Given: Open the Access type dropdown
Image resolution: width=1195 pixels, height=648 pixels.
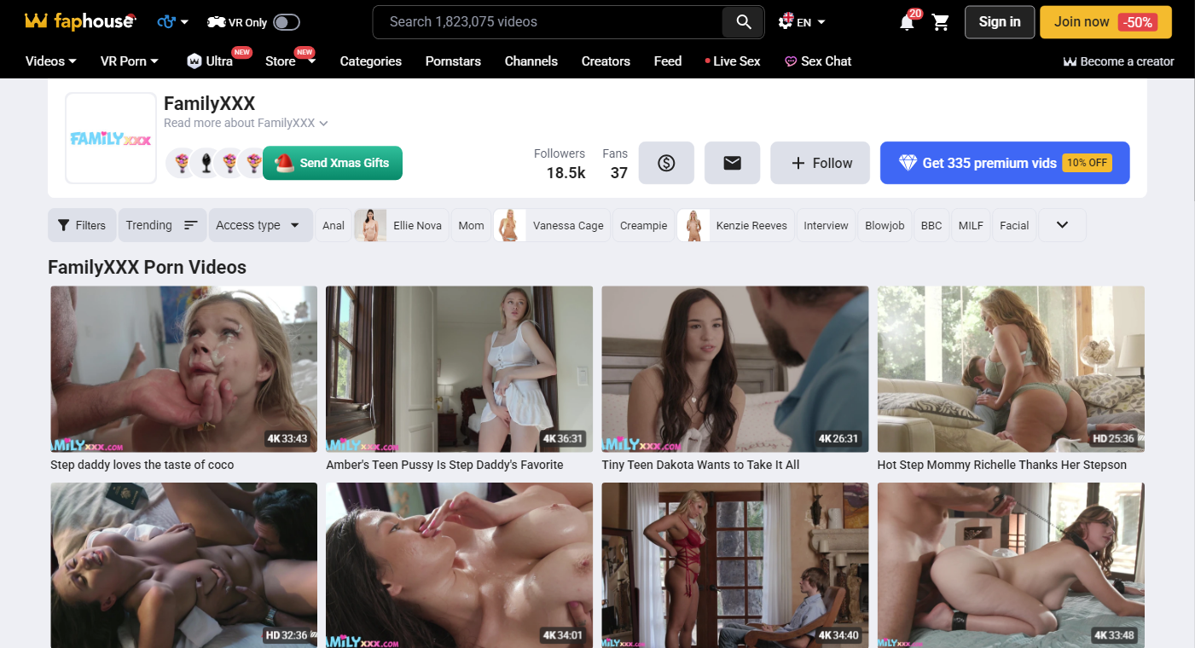Looking at the screenshot, I should click(260, 225).
